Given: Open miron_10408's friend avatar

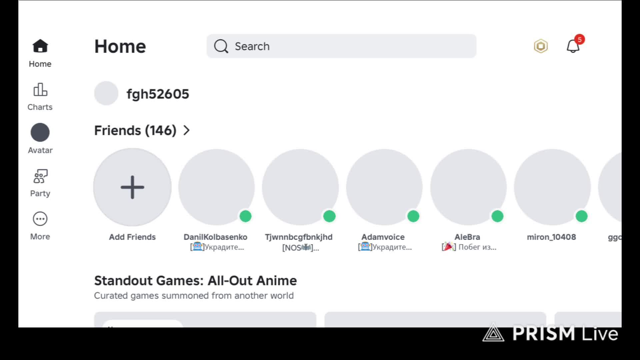Looking at the screenshot, I should (552, 187).
